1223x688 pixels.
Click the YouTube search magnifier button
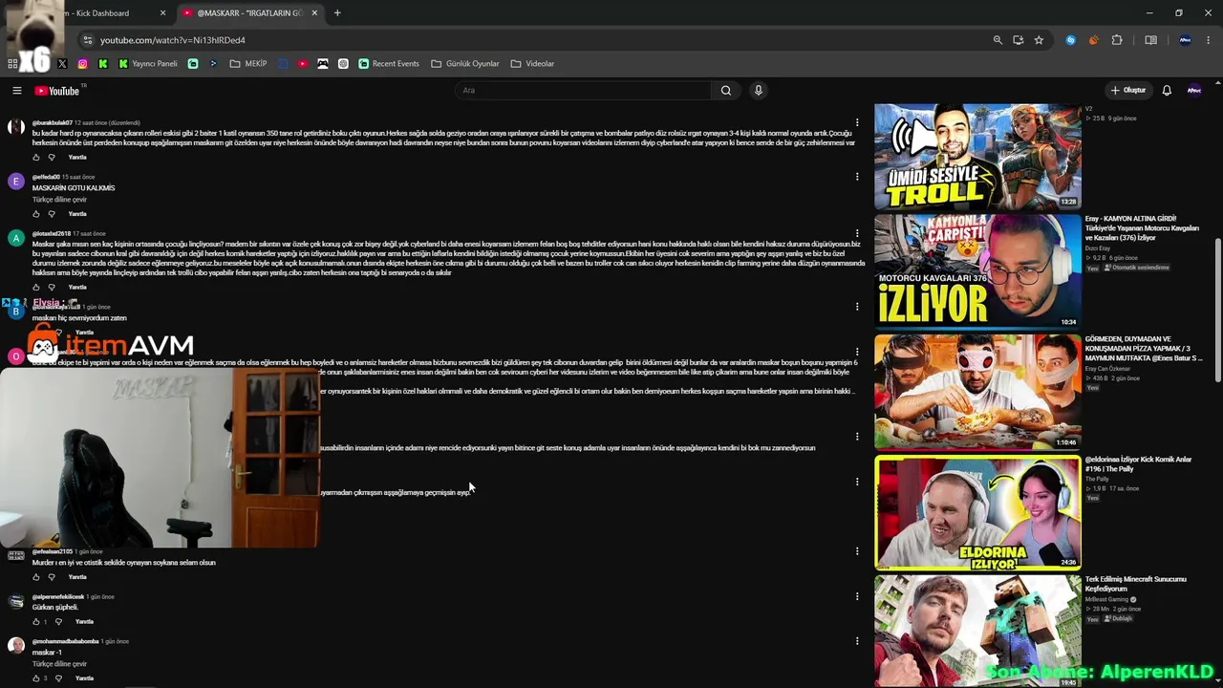[x=726, y=91]
